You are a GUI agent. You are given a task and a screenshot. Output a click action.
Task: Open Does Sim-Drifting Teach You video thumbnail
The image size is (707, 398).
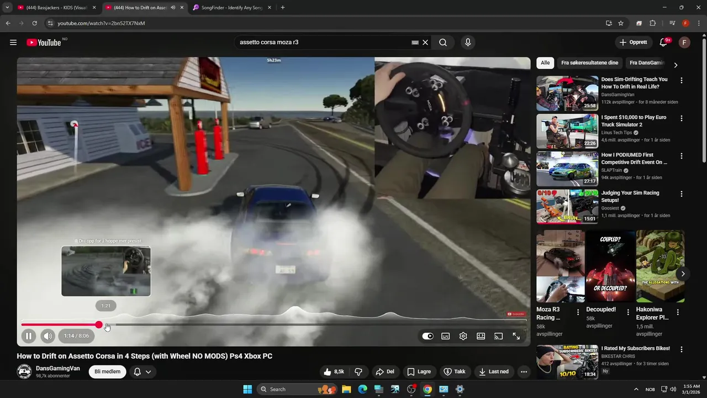567,93
